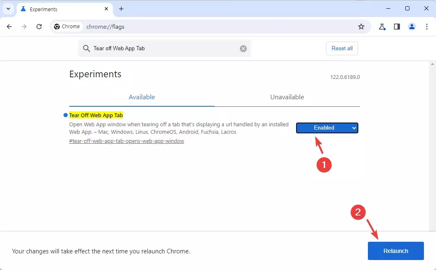Close the Chrome window
436x270 pixels.
pyautogui.click(x=426, y=9)
